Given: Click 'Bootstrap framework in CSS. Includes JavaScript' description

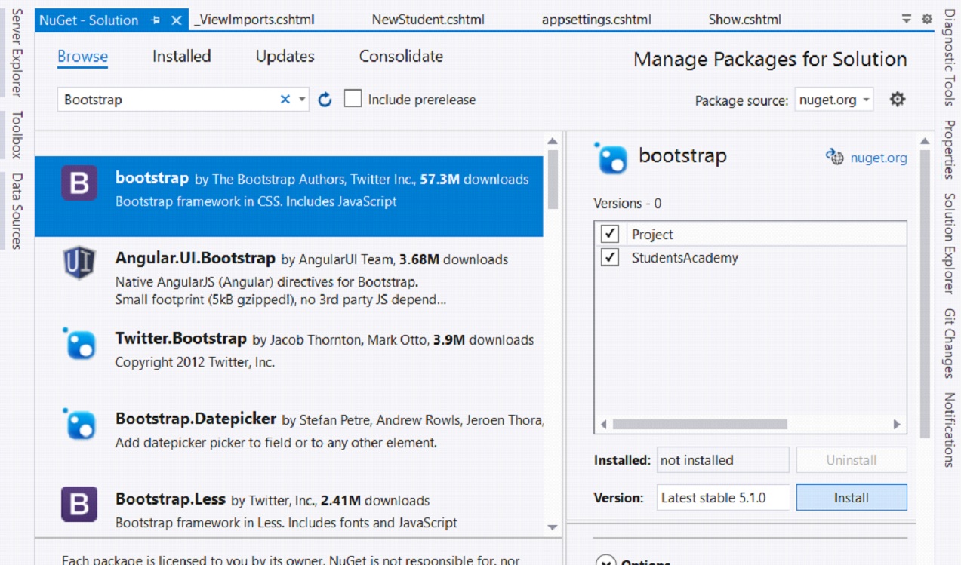Looking at the screenshot, I should [x=256, y=202].
